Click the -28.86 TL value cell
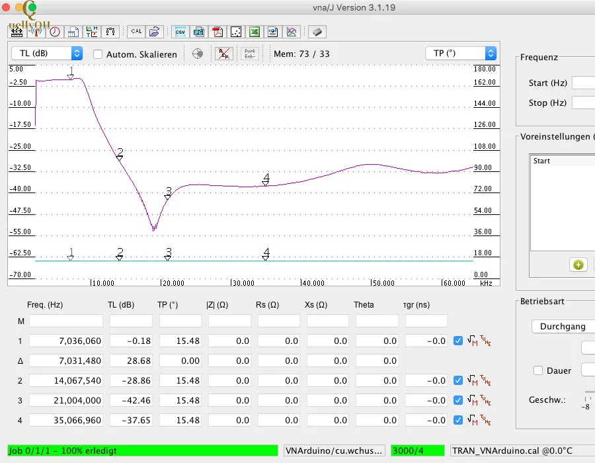This screenshot has height=463, width=595. point(132,380)
